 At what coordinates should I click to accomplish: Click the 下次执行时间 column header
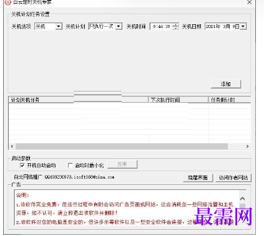click(x=178, y=100)
